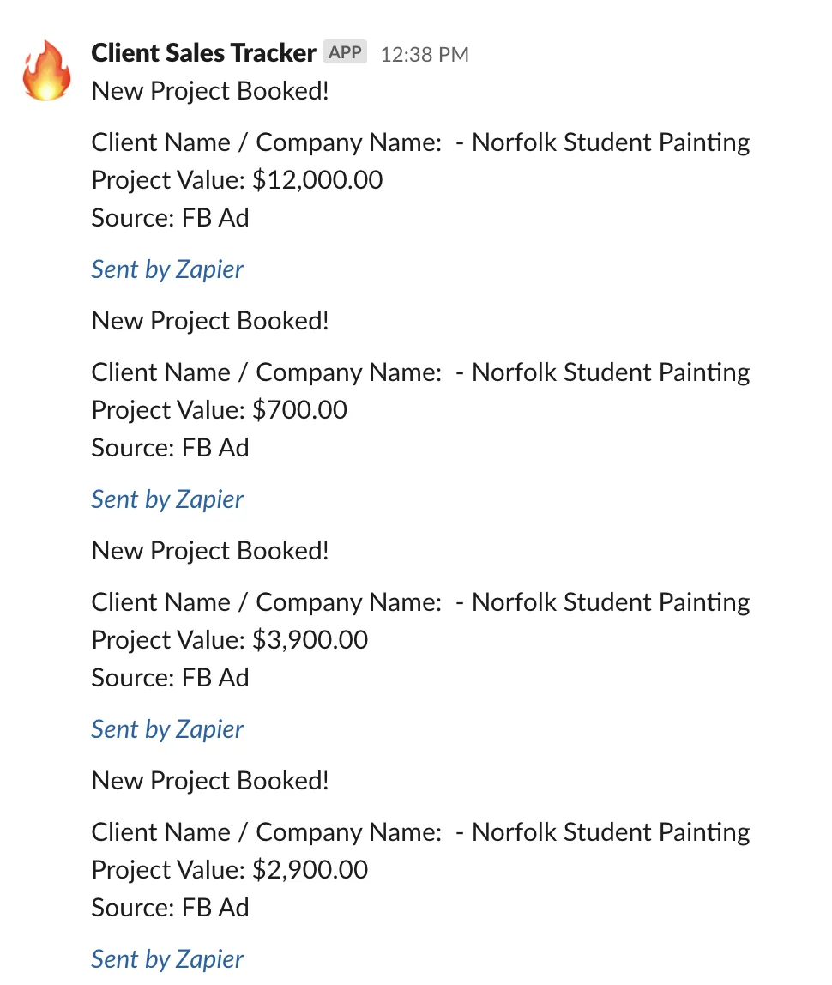Click the fire emoji app avatar
Screen dimensions: 832x985
[47, 70]
